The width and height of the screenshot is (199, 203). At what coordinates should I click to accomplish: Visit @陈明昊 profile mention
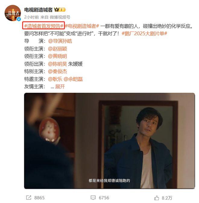58,64
